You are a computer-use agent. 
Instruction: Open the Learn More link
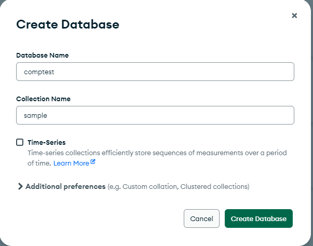71,163
